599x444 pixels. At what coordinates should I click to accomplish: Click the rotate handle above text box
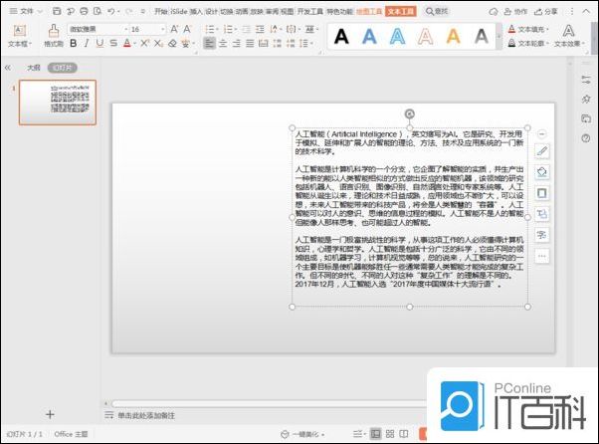pyautogui.click(x=409, y=113)
